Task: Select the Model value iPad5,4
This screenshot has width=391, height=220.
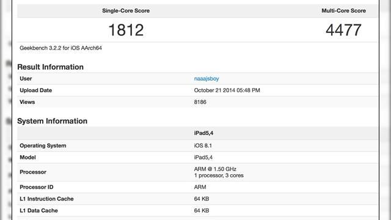Action: click(203, 158)
